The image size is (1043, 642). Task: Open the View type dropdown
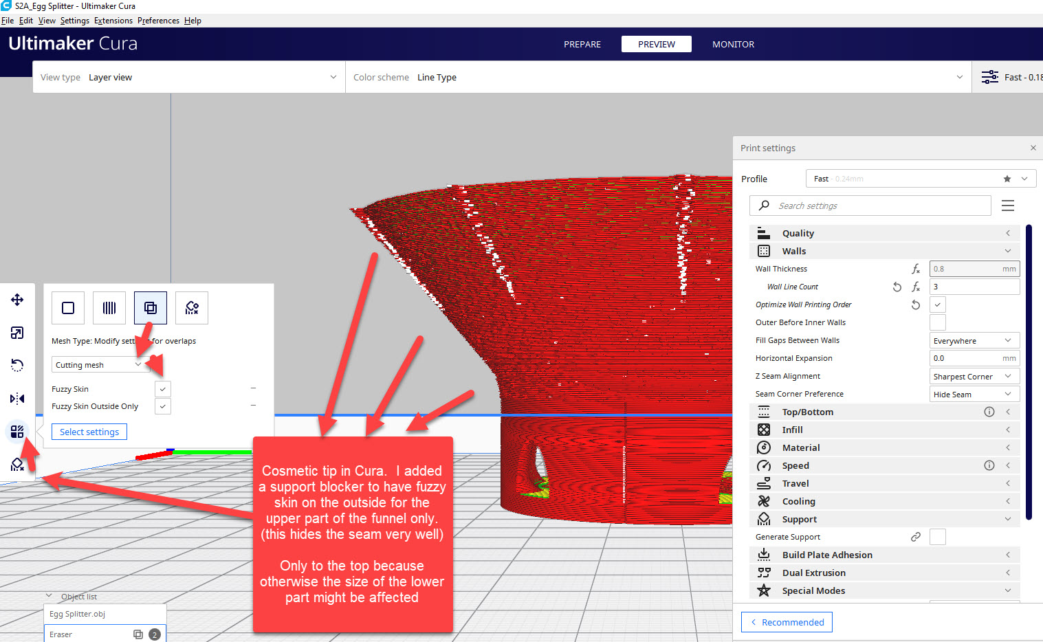coord(188,77)
